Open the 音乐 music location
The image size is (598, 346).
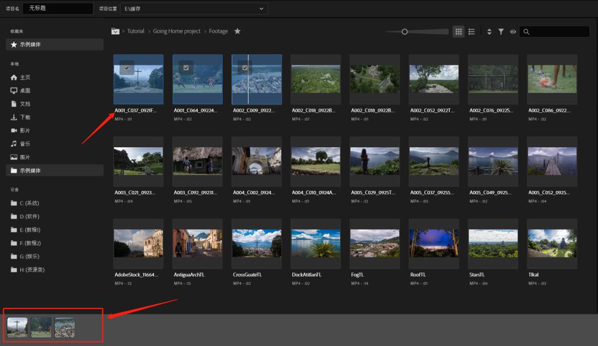(x=25, y=144)
